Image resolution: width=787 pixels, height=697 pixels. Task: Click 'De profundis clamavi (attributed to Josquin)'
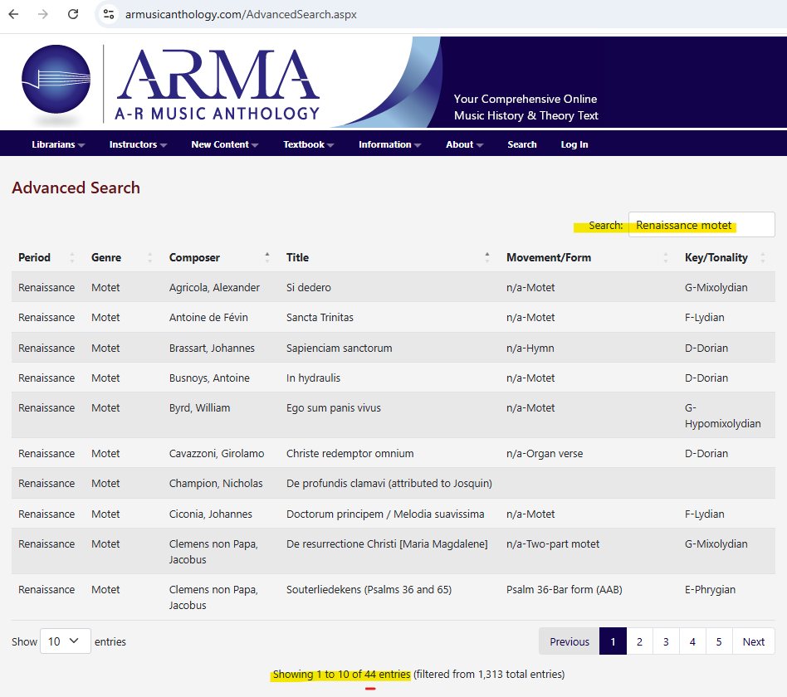(x=389, y=483)
